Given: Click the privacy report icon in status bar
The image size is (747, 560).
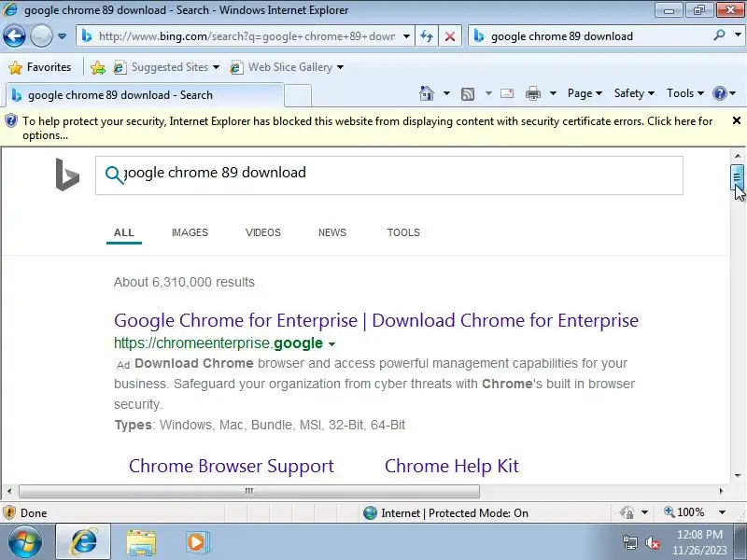Looking at the screenshot, I should 627,512.
